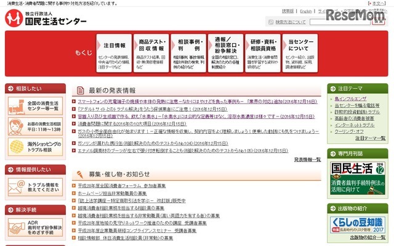Open 平成28年度全国消費者フォーラム 参加者募集 link

(x=122, y=186)
